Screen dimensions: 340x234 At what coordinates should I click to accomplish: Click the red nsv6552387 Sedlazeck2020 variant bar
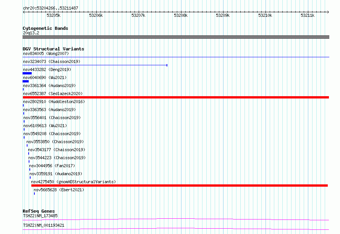click(176, 97)
